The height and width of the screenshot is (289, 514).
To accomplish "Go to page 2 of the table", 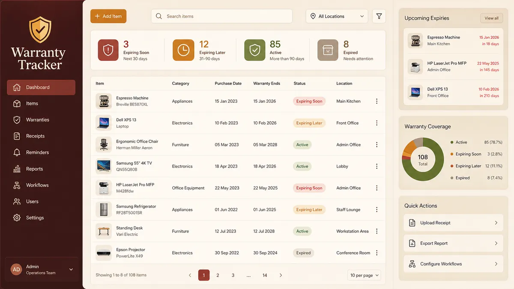I will click(218, 275).
